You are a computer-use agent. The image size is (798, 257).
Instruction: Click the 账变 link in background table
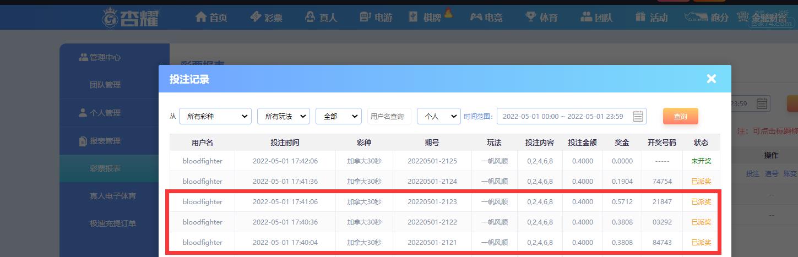pos(790,173)
